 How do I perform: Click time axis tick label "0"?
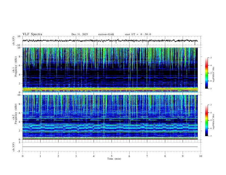tap(23, 156)
